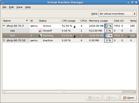The width and height of the screenshot is (139, 103).
Task: Click the 0 % memory bar for dhcp-66-70-58
Action: 108,40
